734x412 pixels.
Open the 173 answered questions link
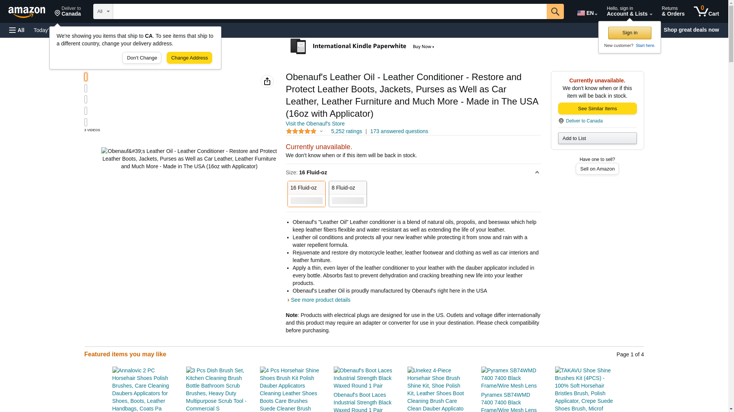(399, 131)
